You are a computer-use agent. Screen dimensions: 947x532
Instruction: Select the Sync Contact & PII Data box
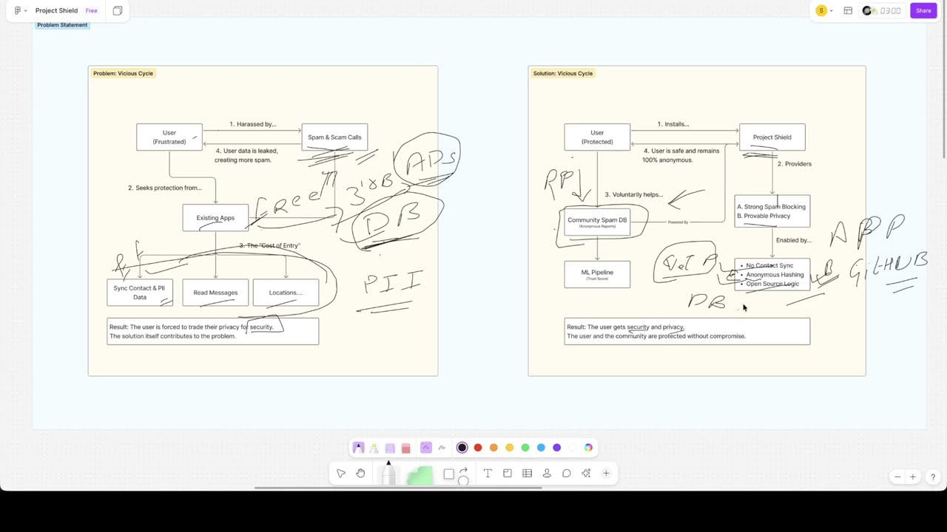tap(140, 293)
